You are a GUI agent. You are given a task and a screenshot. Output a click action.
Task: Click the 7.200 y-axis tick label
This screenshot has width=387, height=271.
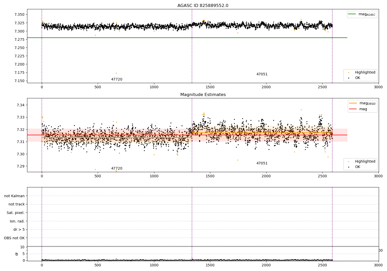pyautogui.click(x=19, y=64)
